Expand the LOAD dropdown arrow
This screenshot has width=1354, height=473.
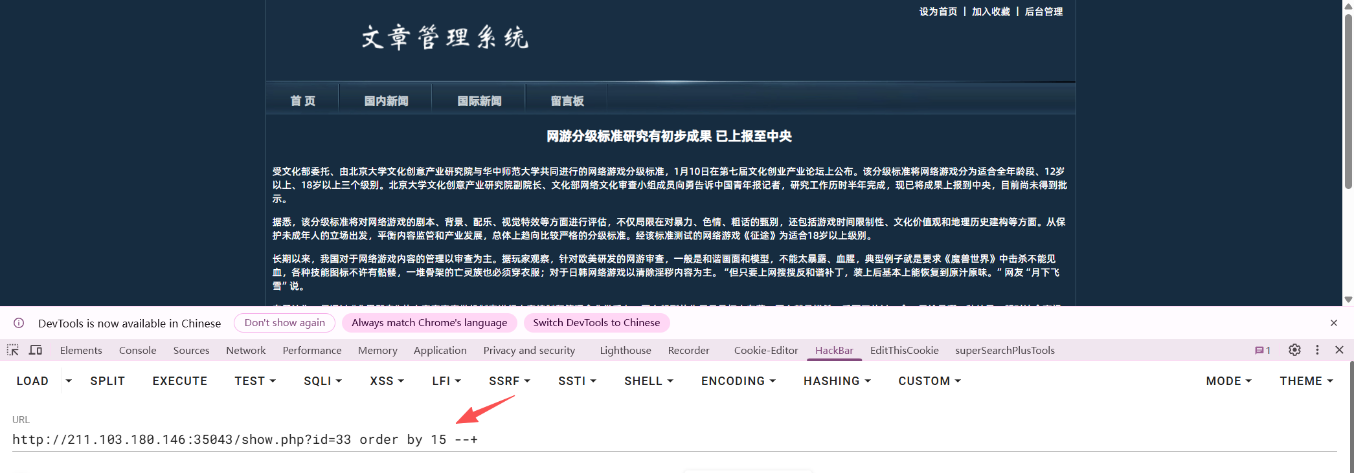click(69, 381)
